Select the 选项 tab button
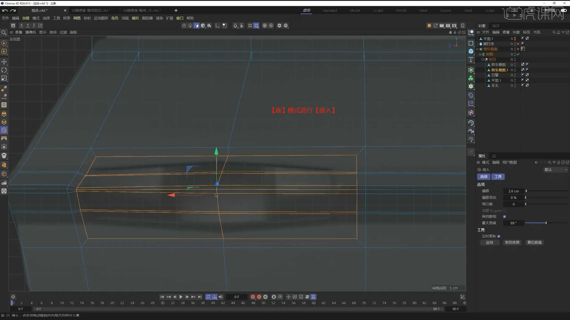Screen dimensions: 570x320 tap(484, 177)
